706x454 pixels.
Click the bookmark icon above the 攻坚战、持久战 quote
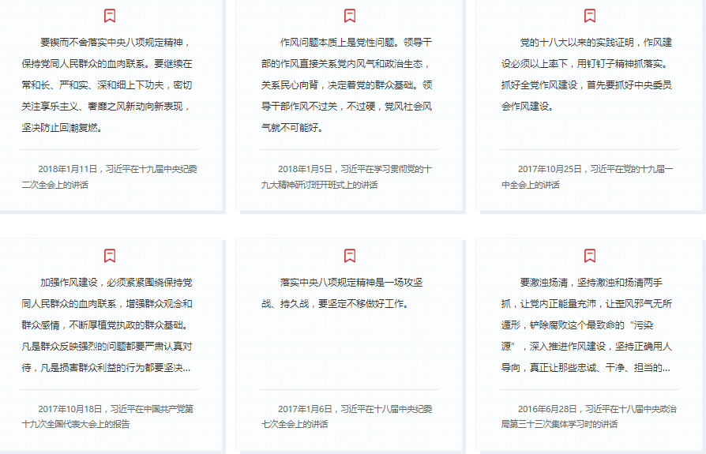point(350,255)
